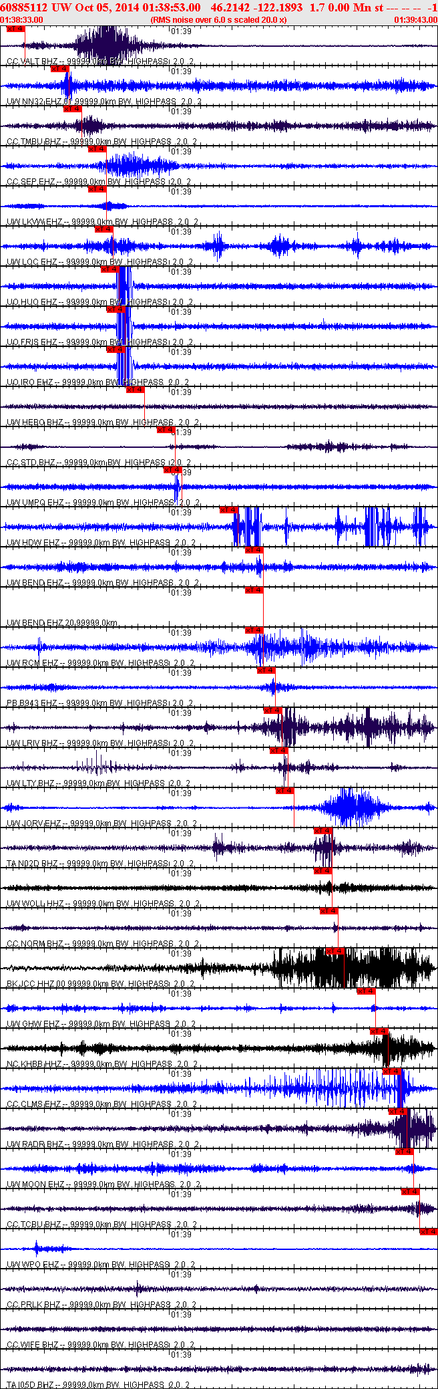Click the red pick marker on the CC NORM trace
The image size is (438, 1389).
(x=328, y=911)
